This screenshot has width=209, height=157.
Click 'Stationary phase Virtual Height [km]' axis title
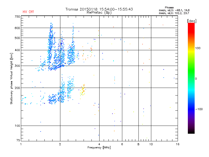tap(11, 79)
